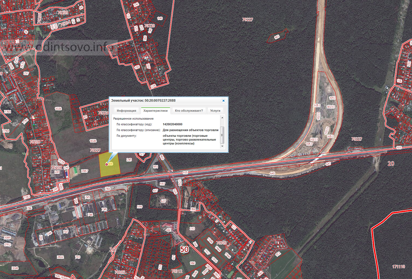Click parcel label 1948 on map
The image size is (412, 279).
(210, 240)
